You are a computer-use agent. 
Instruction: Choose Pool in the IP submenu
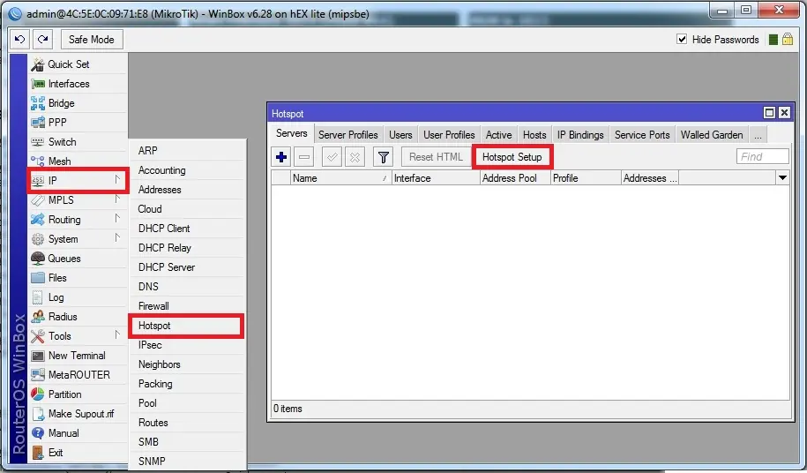click(x=188, y=403)
